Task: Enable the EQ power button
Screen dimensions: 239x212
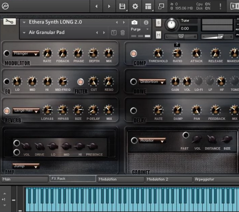Action: click(x=7, y=82)
